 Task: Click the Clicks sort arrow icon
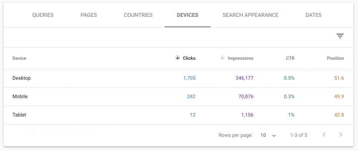(178, 58)
